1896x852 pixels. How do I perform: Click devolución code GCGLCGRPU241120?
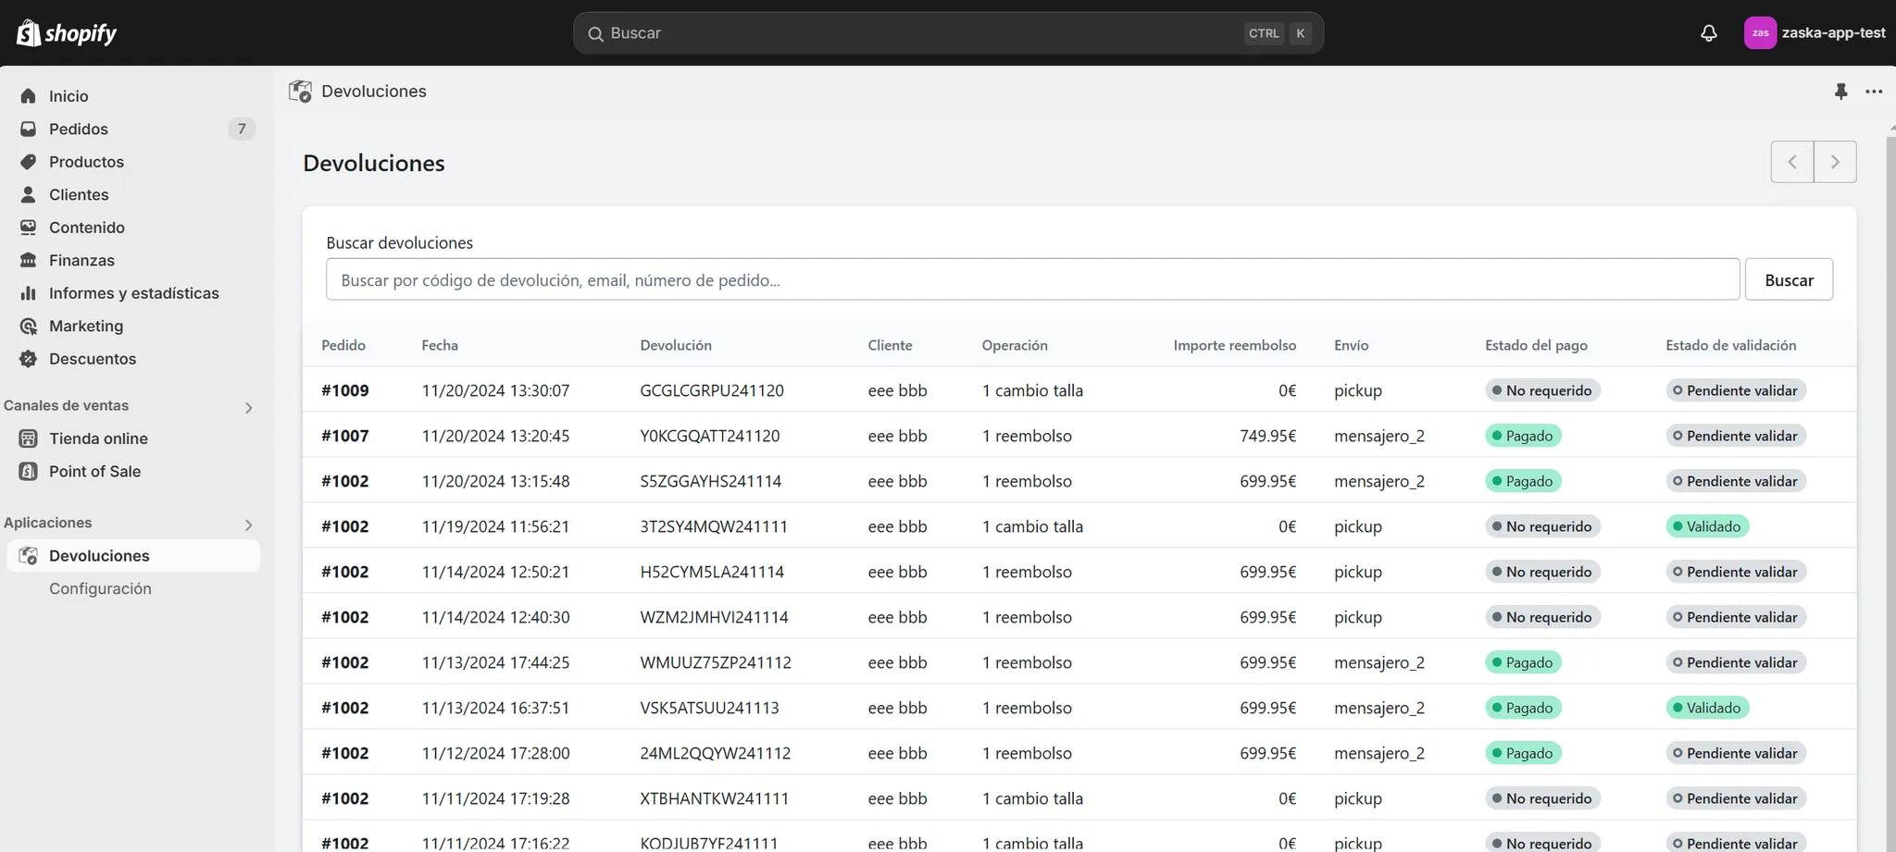[x=712, y=390]
